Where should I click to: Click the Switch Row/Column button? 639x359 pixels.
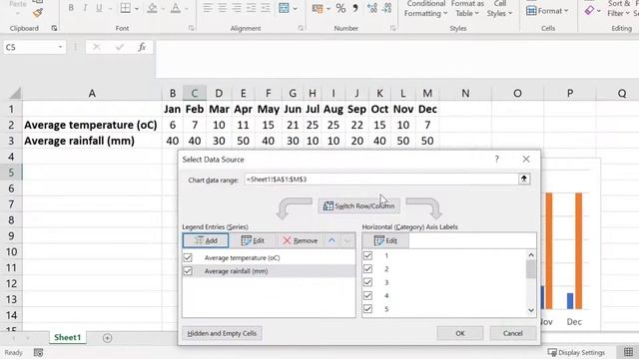(x=358, y=206)
